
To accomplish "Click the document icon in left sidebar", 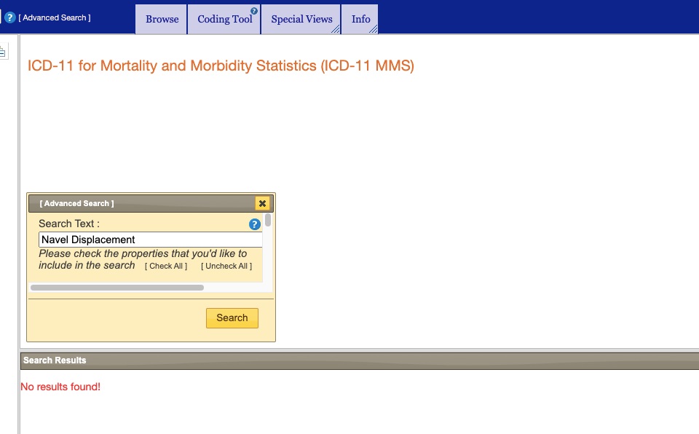I will coord(3,52).
